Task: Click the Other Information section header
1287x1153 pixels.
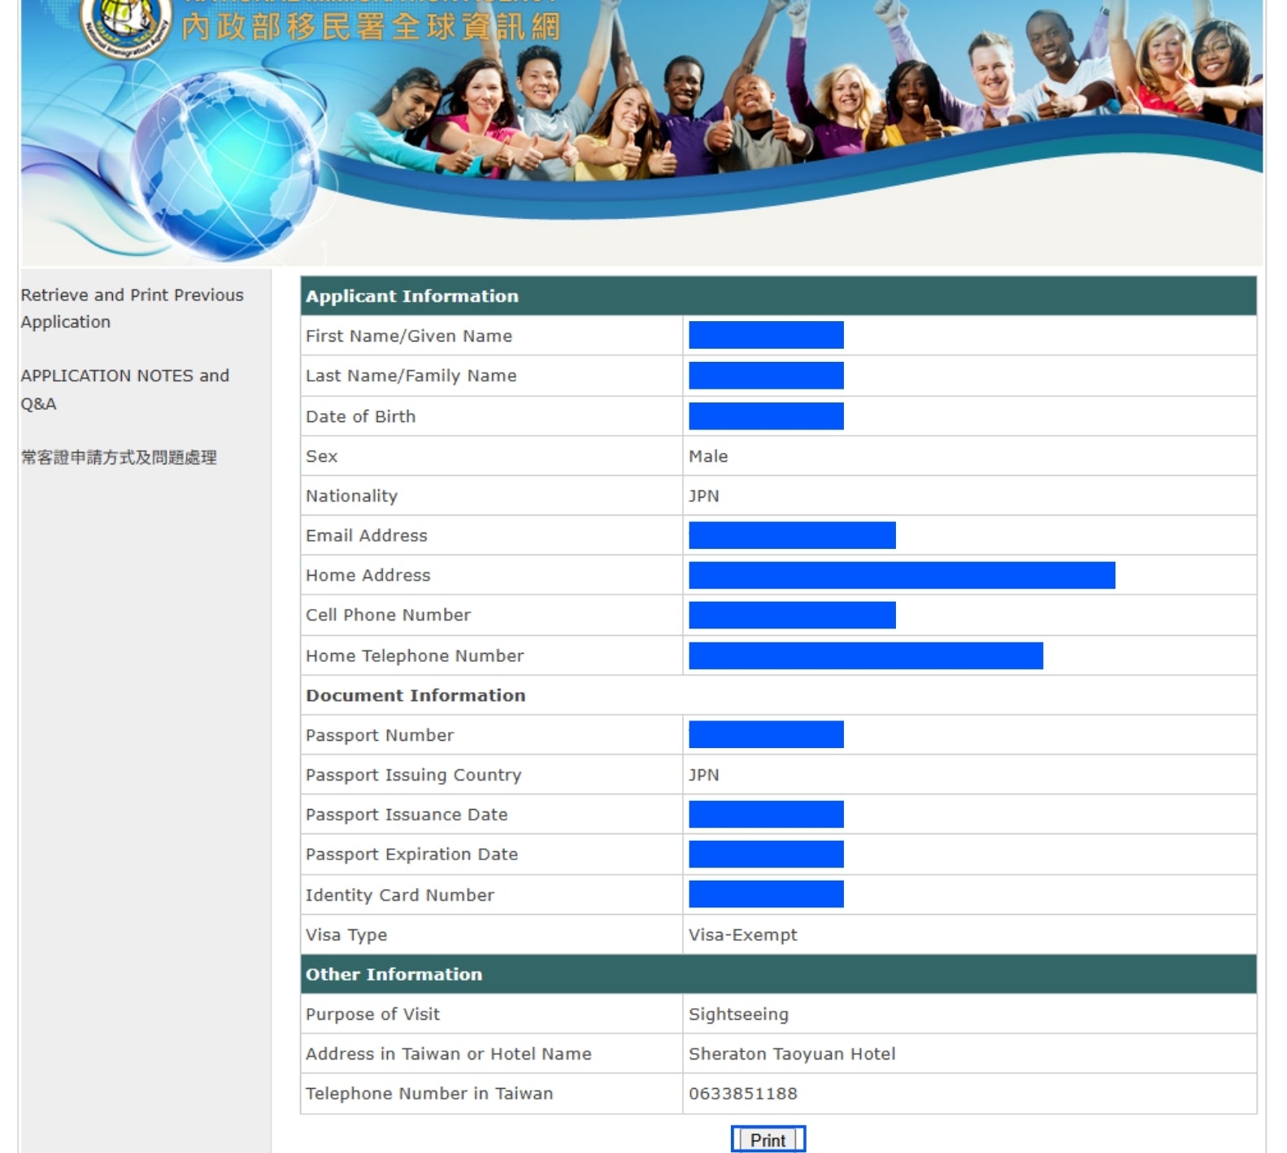Action: click(393, 974)
